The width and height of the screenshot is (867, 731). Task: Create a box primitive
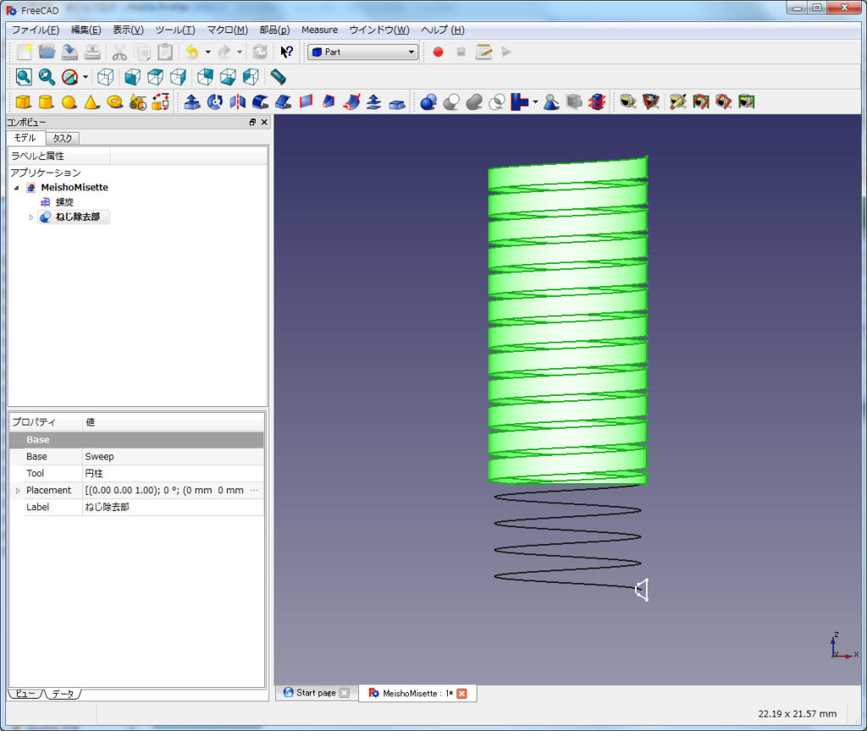(23, 102)
